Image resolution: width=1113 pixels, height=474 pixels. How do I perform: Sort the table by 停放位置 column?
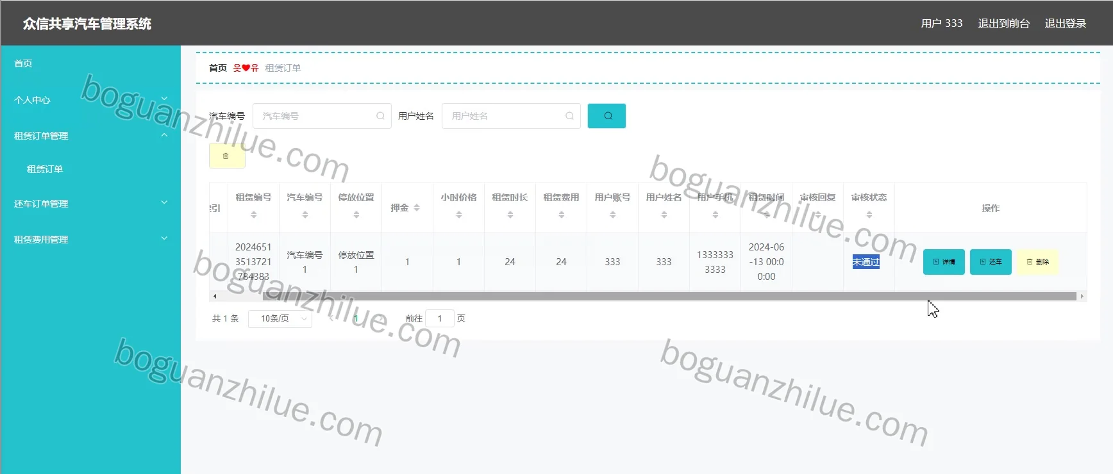tap(356, 215)
